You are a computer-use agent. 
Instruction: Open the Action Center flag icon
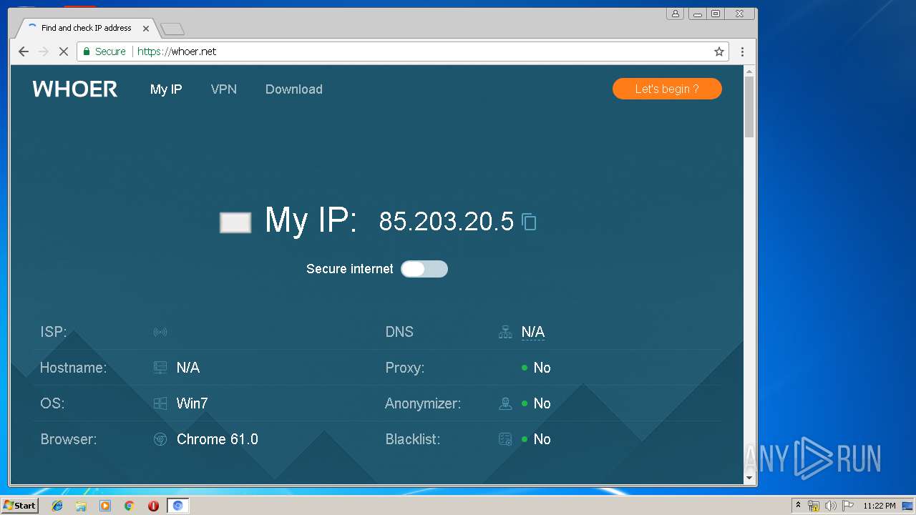[x=847, y=506]
